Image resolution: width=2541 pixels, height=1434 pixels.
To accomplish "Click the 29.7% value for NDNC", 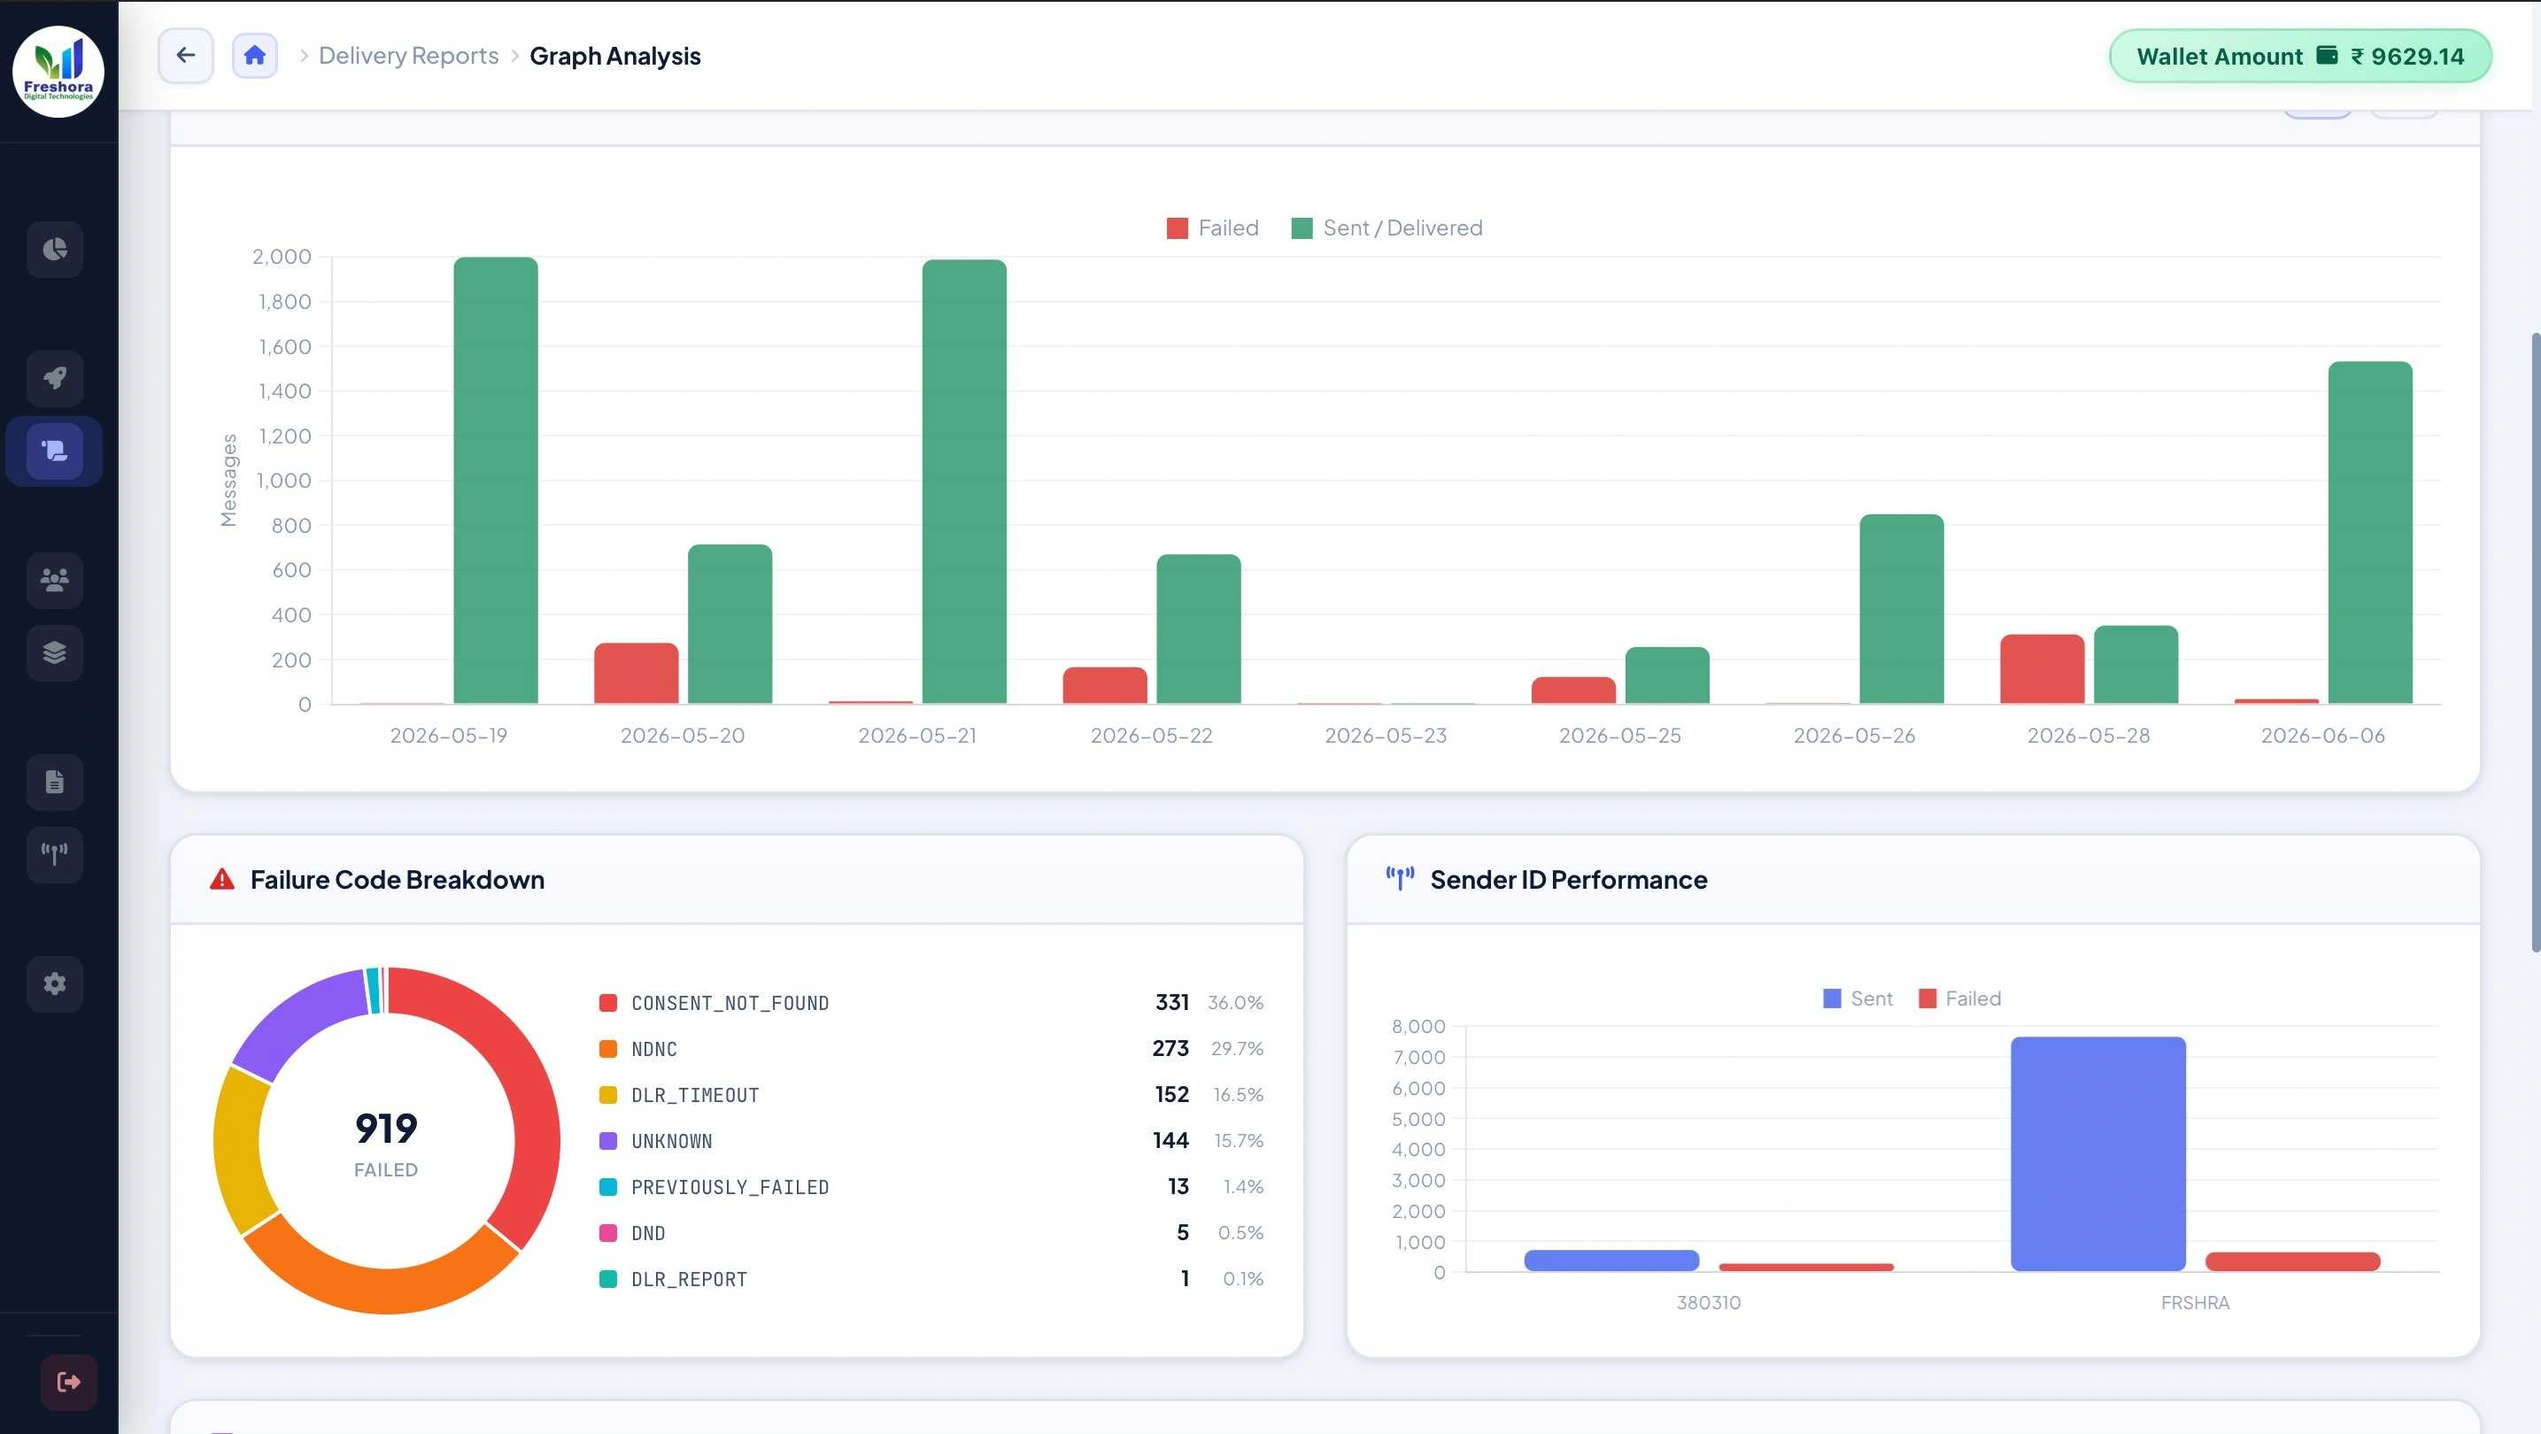I will tap(1237, 1048).
